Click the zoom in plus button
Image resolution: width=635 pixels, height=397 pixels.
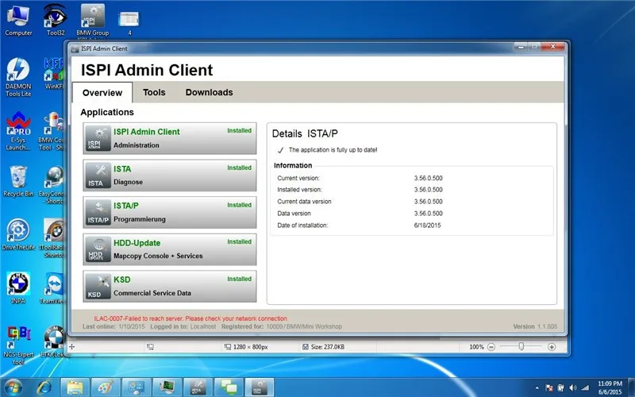[x=552, y=347]
